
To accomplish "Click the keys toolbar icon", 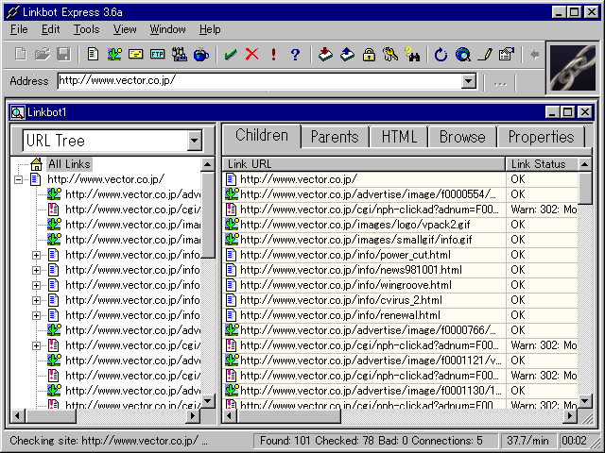I will pyautogui.click(x=390, y=55).
